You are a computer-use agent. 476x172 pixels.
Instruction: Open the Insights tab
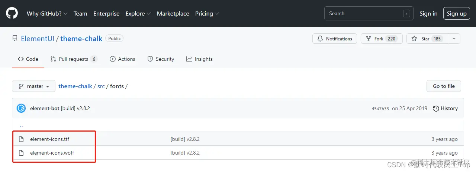pyautogui.click(x=199, y=59)
